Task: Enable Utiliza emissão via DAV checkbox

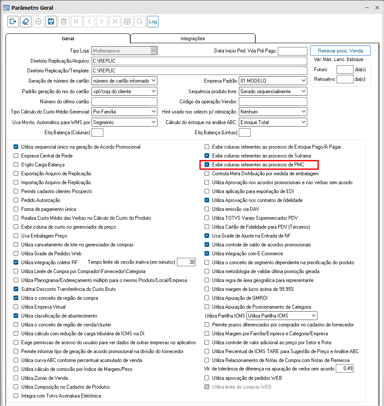Action: (207, 209)
